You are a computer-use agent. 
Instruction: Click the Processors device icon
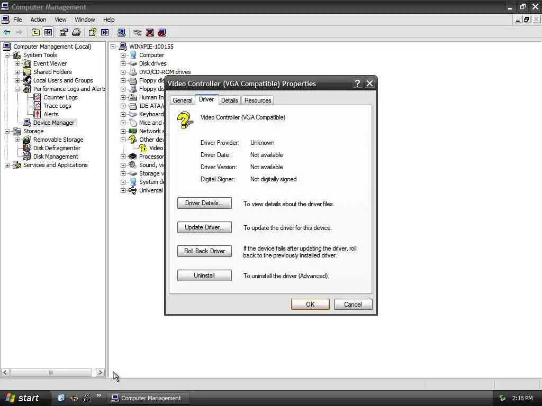pos(133,156)
